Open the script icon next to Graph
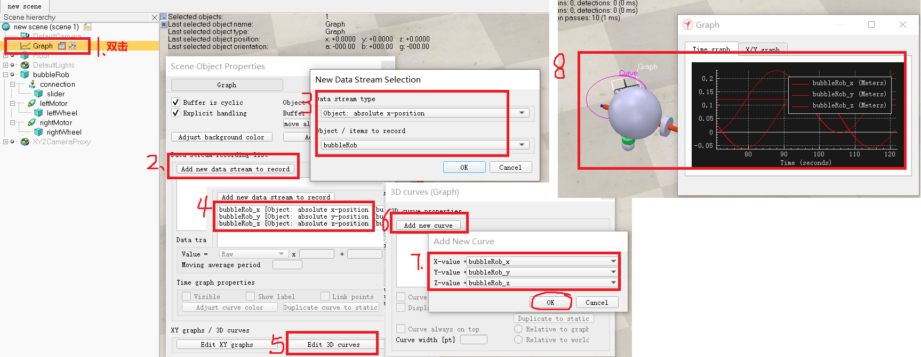921x357 pixels. click(x=62, y=46)
